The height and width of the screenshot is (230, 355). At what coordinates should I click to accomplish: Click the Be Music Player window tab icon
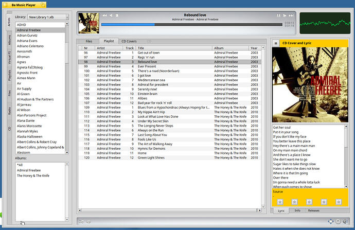[5, 5]
